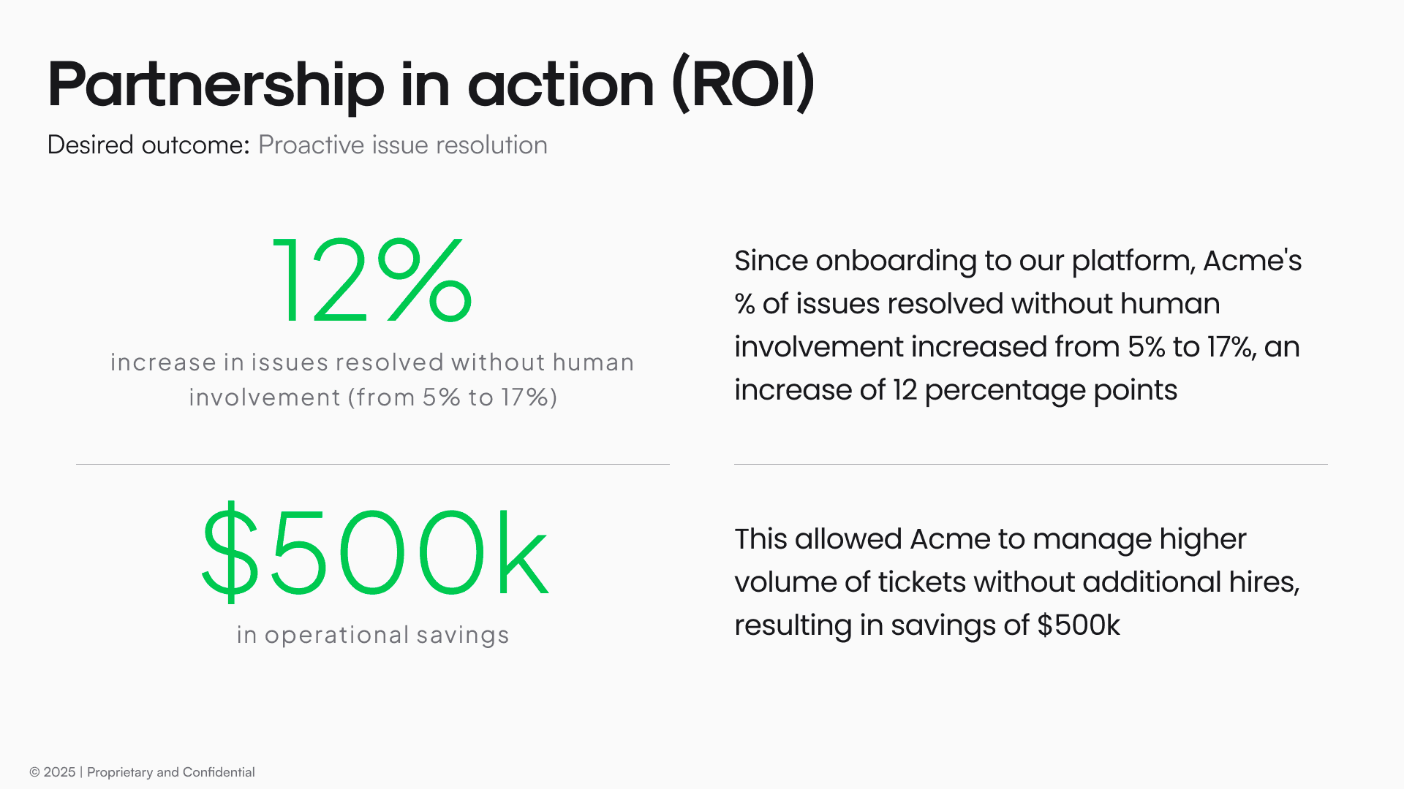
Task: Click the large green "12%" statistic
Action: coord(372,281)
